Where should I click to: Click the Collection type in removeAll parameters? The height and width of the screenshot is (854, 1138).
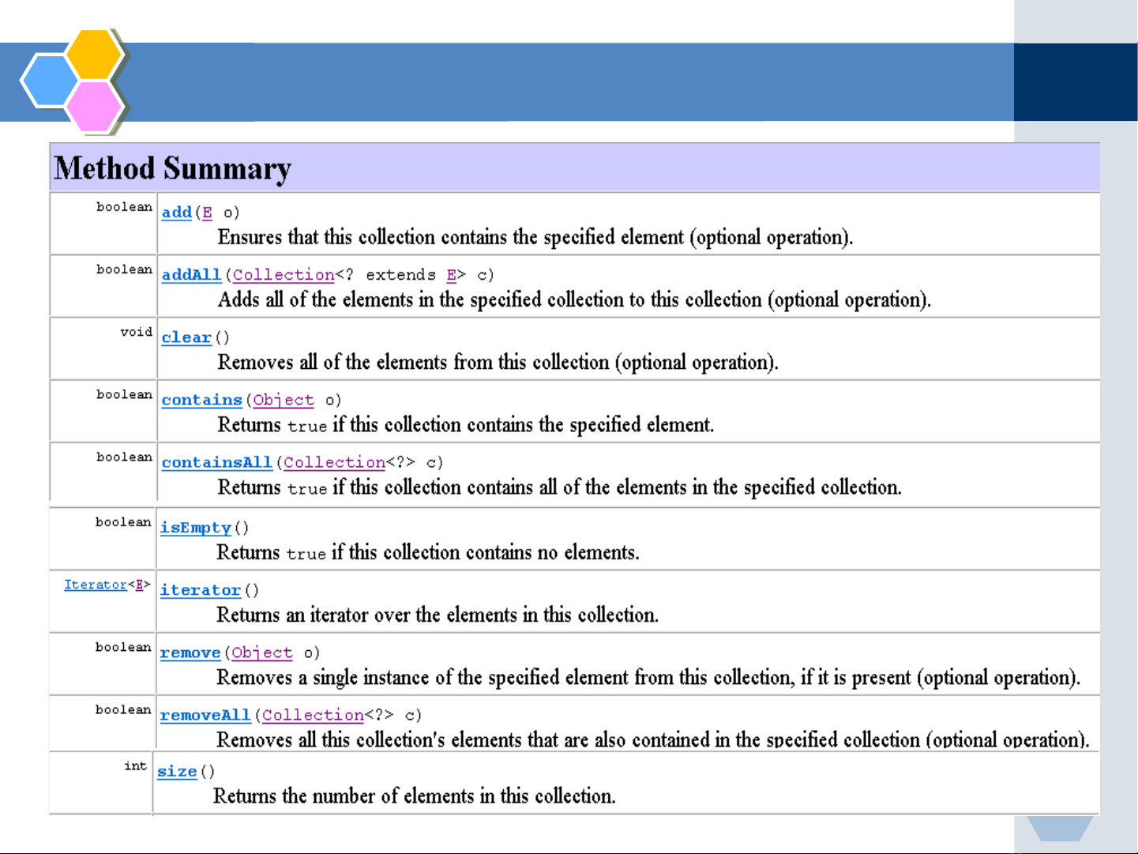[313, 715]
